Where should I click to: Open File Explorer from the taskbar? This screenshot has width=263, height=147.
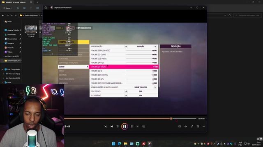coord(125,144)
